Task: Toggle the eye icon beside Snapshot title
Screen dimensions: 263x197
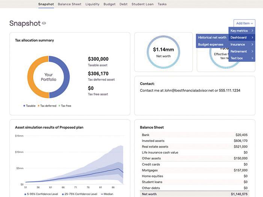Action: click(x=44, y=23)
